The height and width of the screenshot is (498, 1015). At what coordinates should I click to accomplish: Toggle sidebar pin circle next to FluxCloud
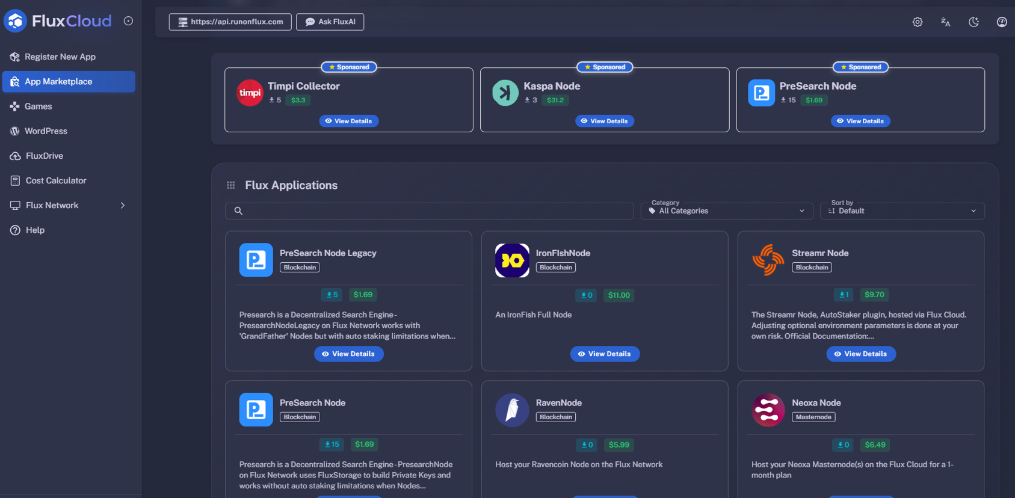(x=128, y=21)
